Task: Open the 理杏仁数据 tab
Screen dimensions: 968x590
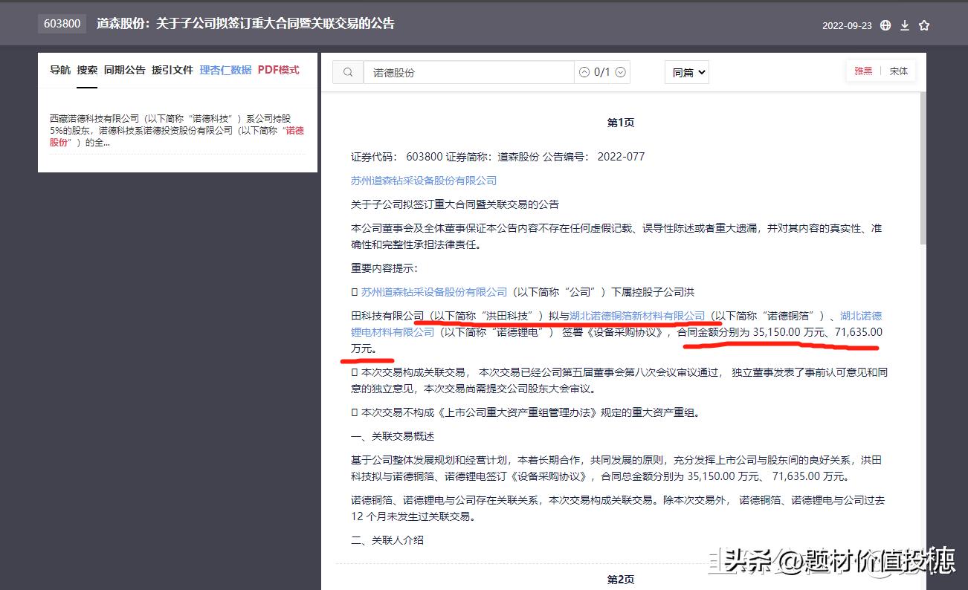Action: coord(225,70)
